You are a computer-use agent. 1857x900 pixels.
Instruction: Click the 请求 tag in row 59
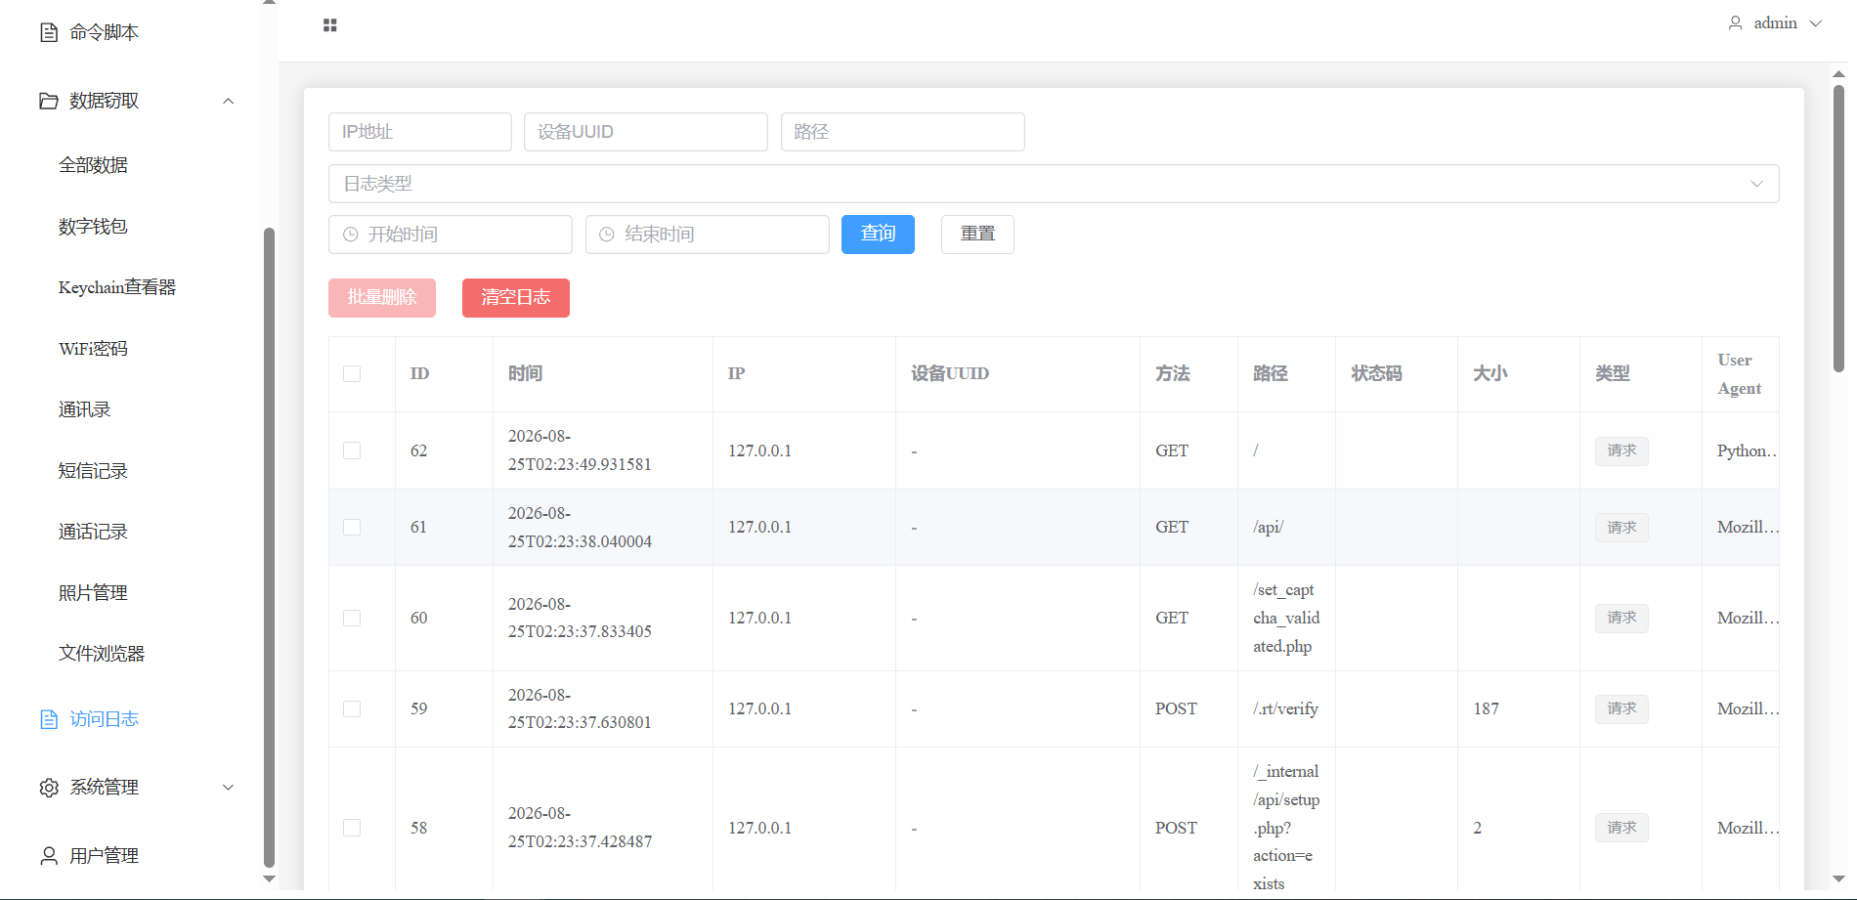(x=1621, y=709)
